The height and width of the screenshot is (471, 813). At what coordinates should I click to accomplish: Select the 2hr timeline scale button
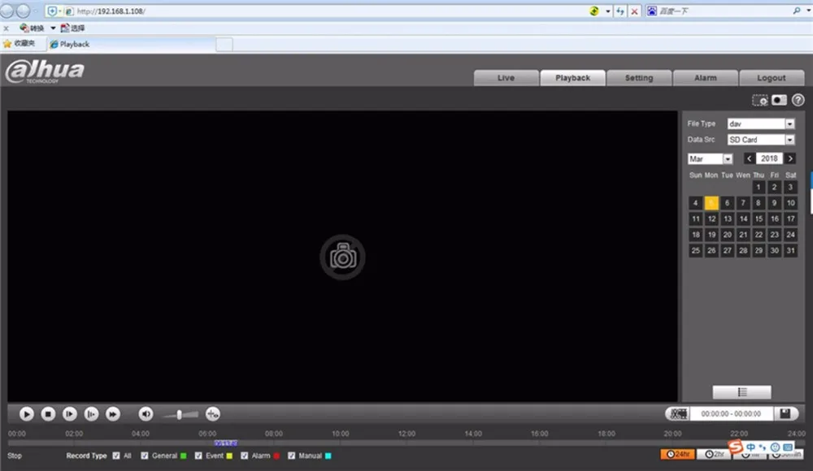click(x=714, y=455)
